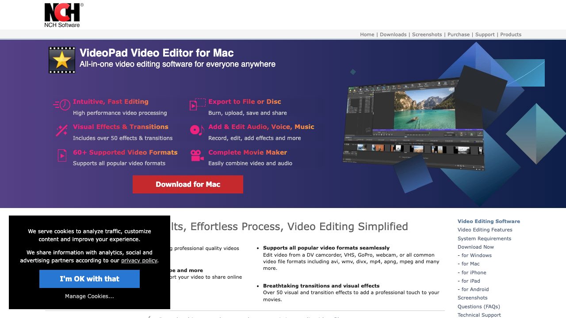
Task: Click the Intuitive, Fast Editing stopwatch icon
Action: coord(62,105)
